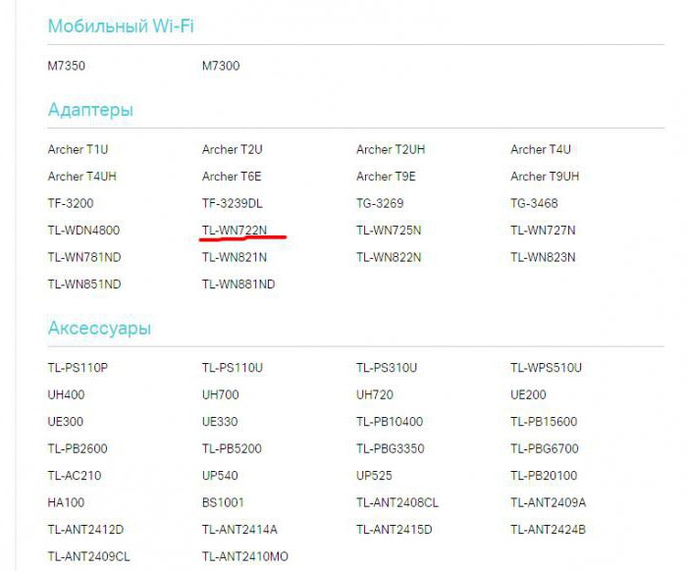687x571 pixels.
Task: Open TL-WN781ND adapter page
Action: click(x=84, y=257)
